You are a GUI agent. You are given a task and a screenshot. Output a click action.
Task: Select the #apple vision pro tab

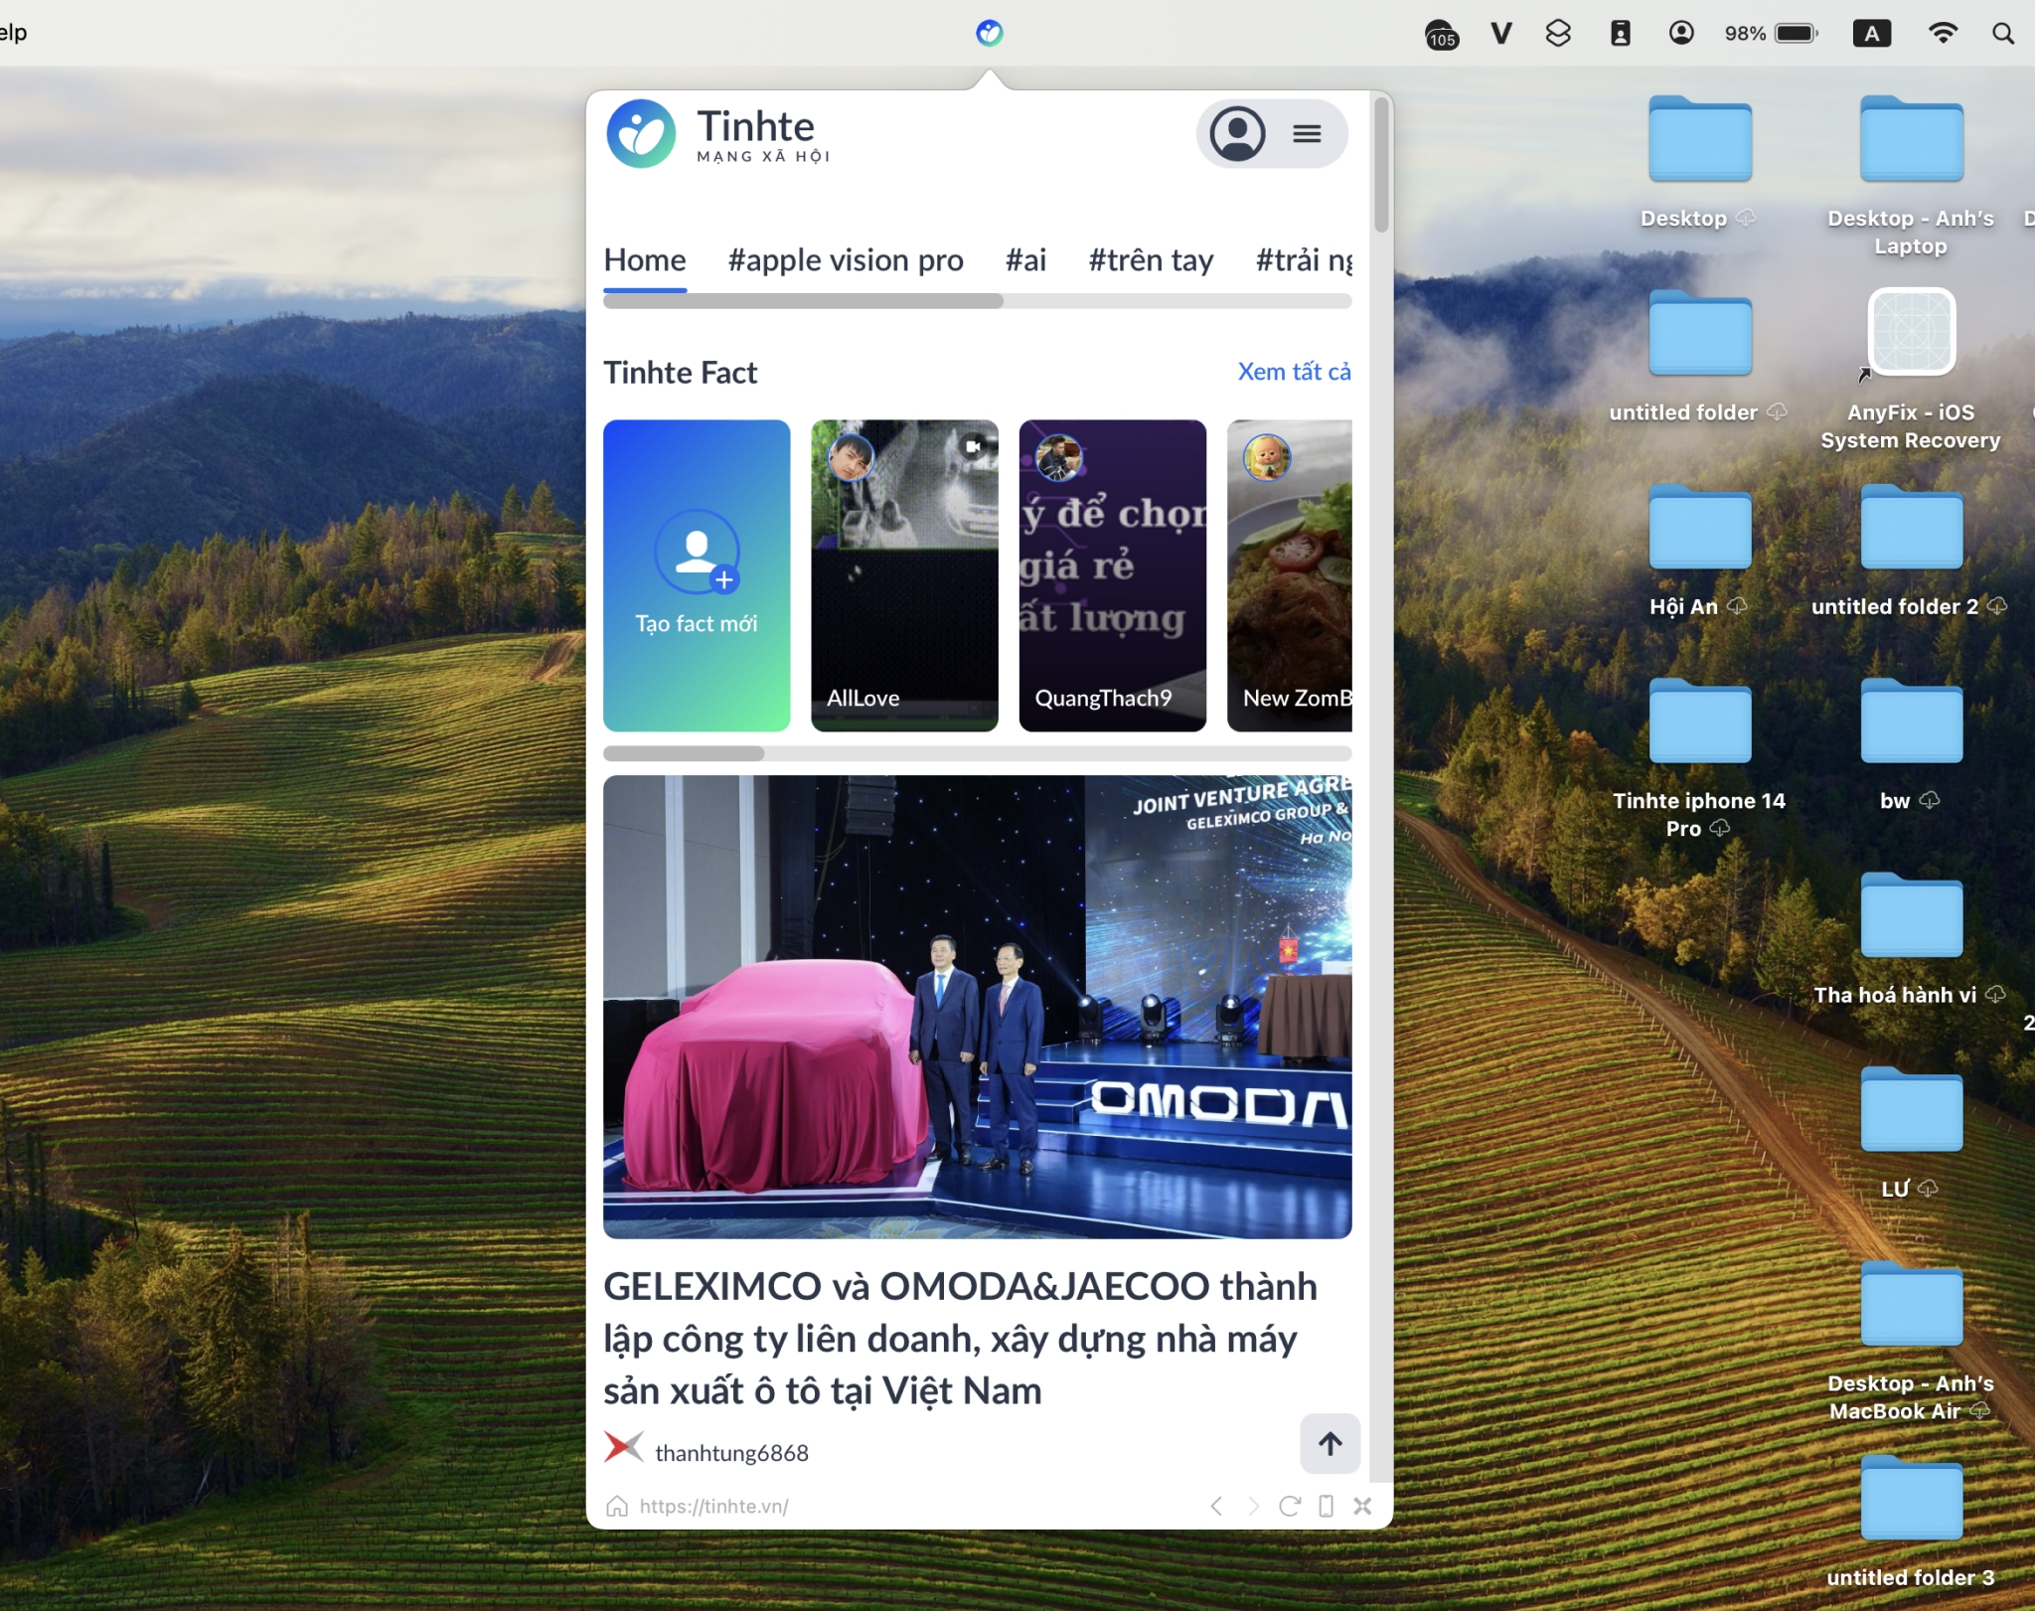click(846, 260)
